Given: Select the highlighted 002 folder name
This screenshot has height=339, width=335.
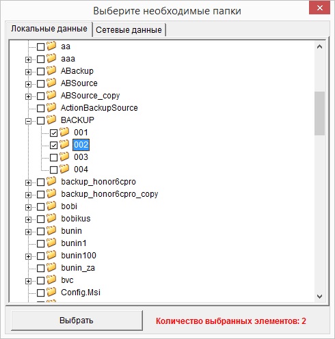Looking at the screenshot, I should tap(81, 145).
